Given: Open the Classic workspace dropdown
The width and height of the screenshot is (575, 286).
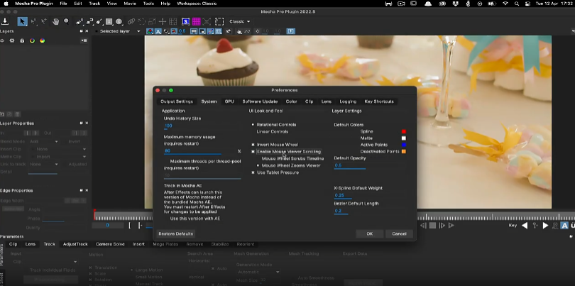Looking at the screenshot, I should point(239,21).
